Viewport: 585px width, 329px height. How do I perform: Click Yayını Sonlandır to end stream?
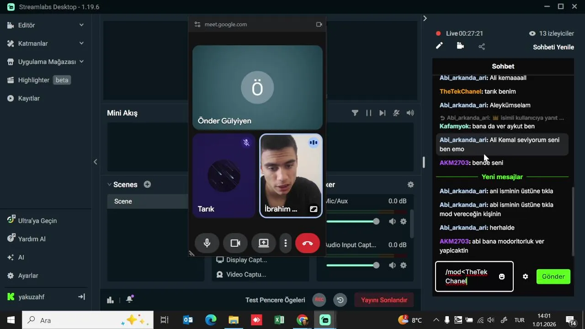tap(384, 300)
